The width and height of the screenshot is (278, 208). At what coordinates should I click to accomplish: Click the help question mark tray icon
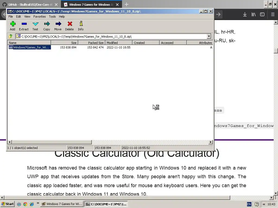coord(257,204)
